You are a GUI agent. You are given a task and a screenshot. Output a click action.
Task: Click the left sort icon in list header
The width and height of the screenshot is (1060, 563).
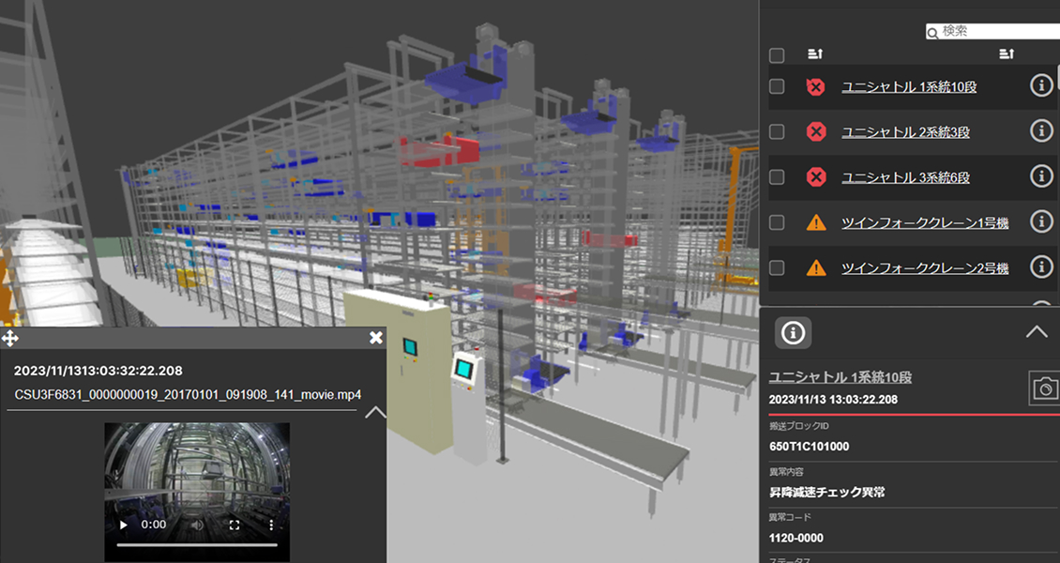click(x=815, y=54)
